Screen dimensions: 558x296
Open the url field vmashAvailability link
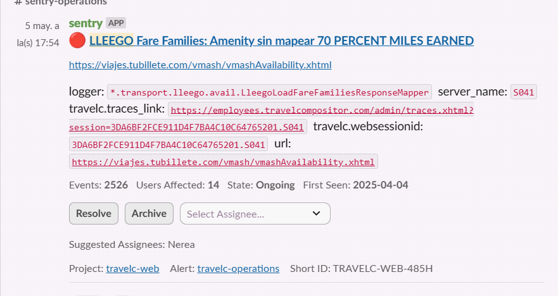tap(224, 162)
